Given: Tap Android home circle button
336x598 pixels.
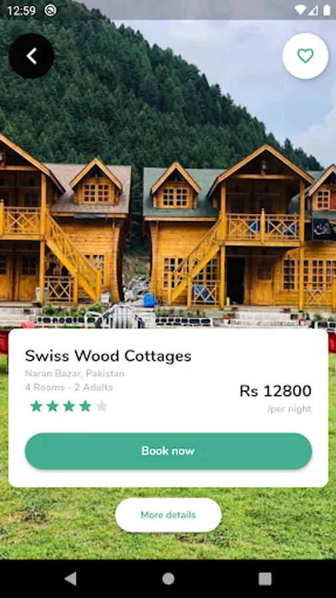Looking at the screenshot, I should (x=169, y=579).
